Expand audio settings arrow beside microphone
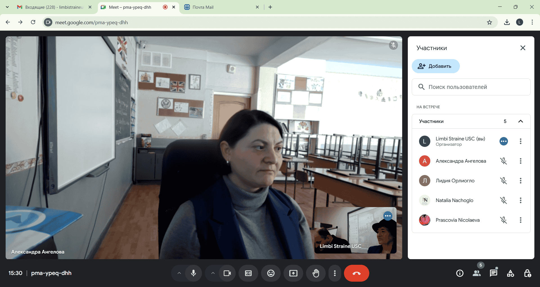540x287 pixels. coord(179,273)
